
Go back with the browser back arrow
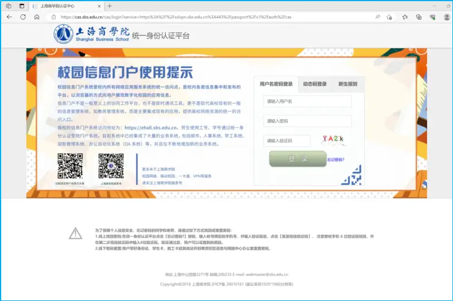pyautogui.click(x=9, y=17)
